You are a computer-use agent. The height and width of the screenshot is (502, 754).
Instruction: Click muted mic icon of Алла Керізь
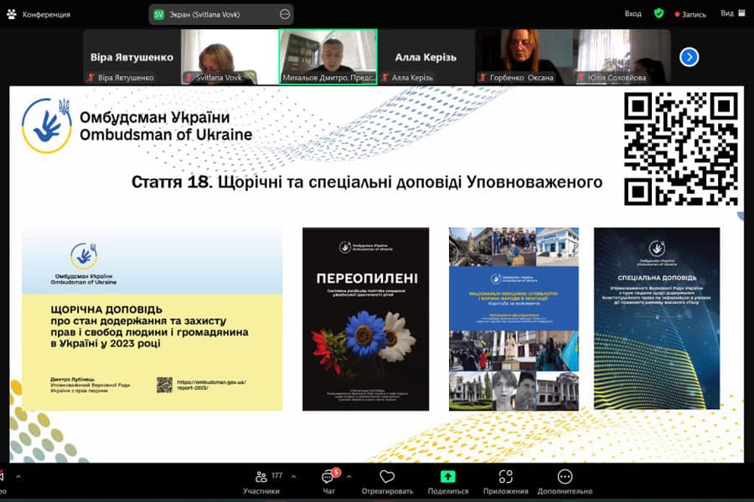[385, 77]
